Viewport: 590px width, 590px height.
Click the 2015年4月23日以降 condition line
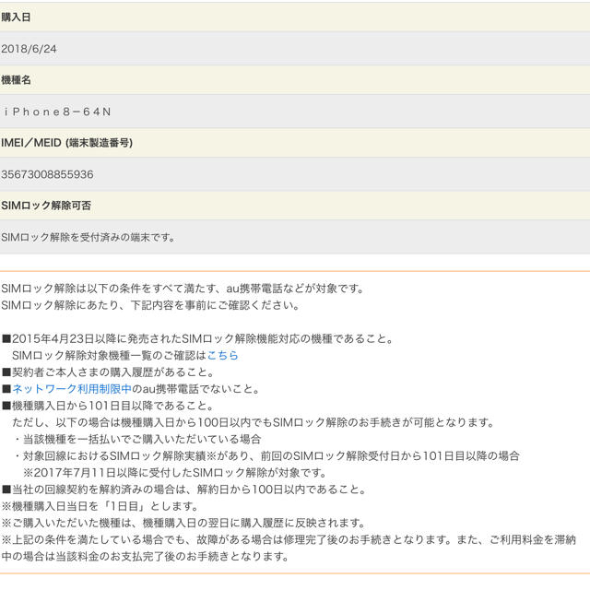[x=198, y=338]
